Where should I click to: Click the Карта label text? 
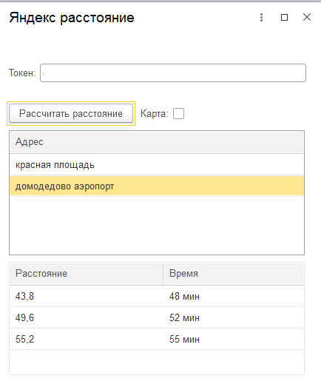pos(154,114)
